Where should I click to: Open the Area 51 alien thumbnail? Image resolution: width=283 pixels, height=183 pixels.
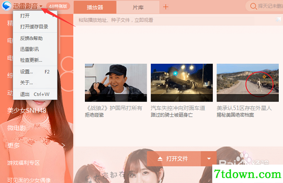click(248, 83)
